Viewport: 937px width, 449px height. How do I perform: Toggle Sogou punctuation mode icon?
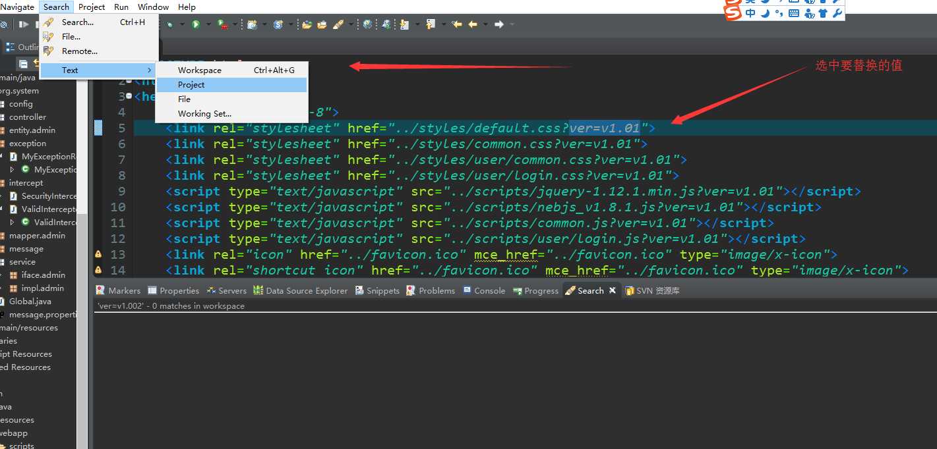pyautogui.click(x=779, y=13)
